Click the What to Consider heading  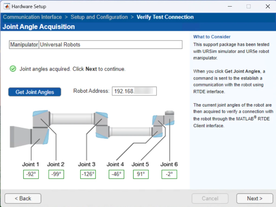tap(212, 37)
